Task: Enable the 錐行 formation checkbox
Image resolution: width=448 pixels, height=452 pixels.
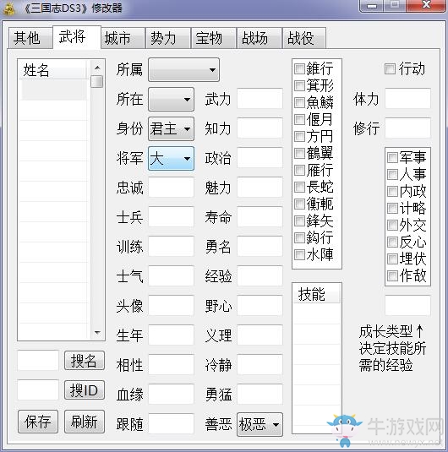Action: click(x=299, y=69)
